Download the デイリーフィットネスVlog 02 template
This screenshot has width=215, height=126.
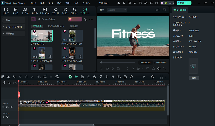click(x=80, y=56)
